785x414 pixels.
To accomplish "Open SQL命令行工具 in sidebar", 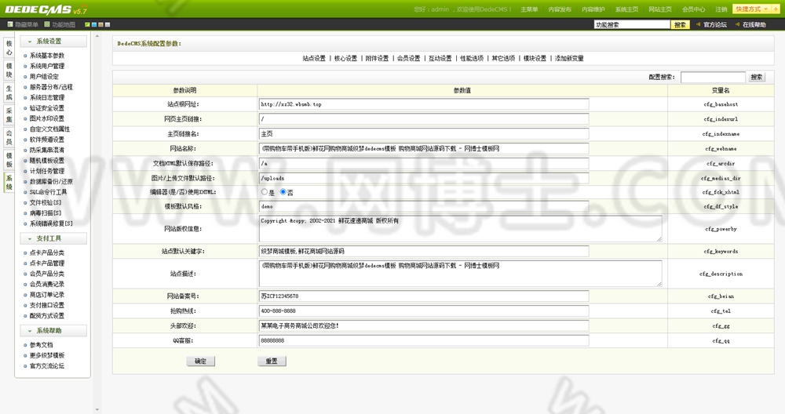I will (x=48, y=192).
